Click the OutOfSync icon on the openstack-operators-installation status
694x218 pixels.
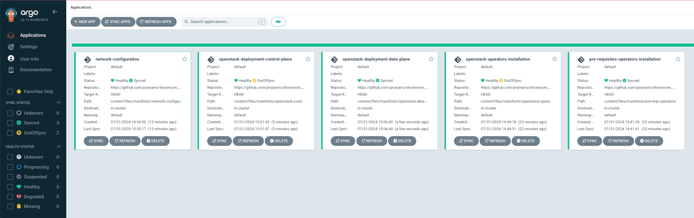[501, 80]
